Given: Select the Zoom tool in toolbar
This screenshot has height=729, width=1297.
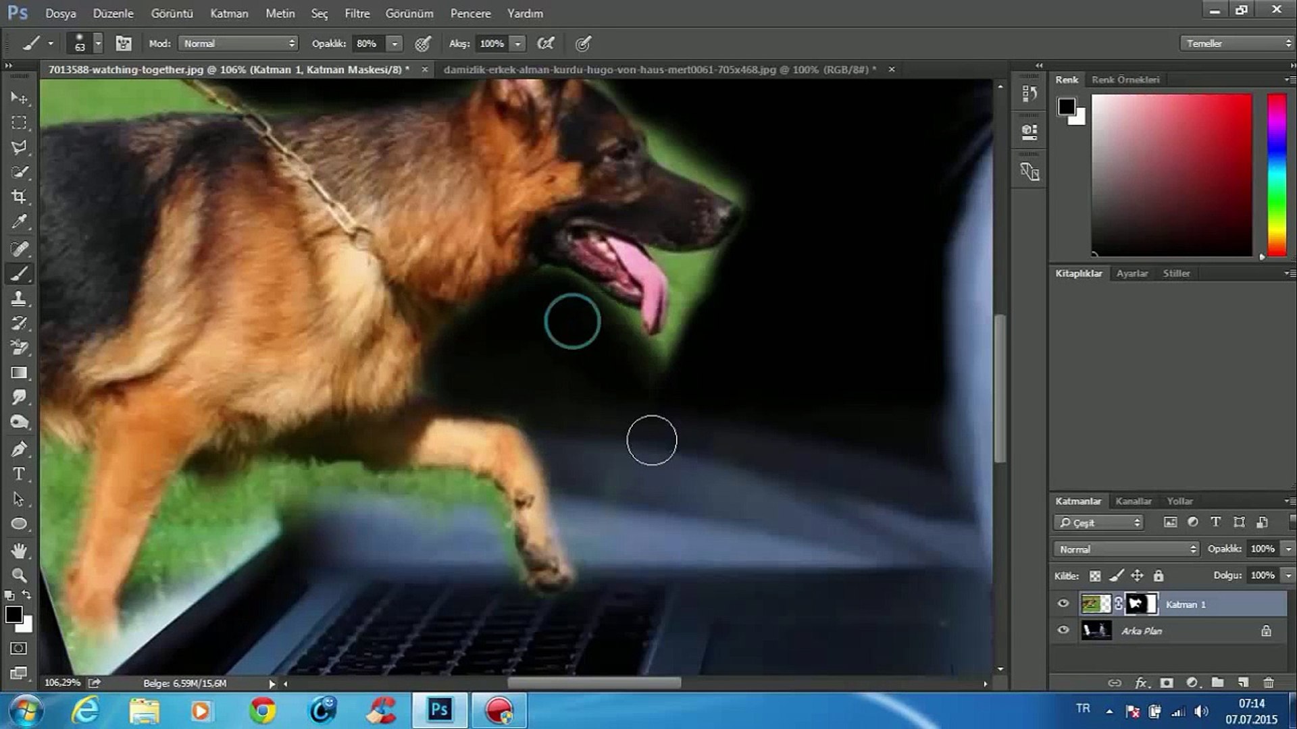Looking at the screenshot, I should (19, 576).
